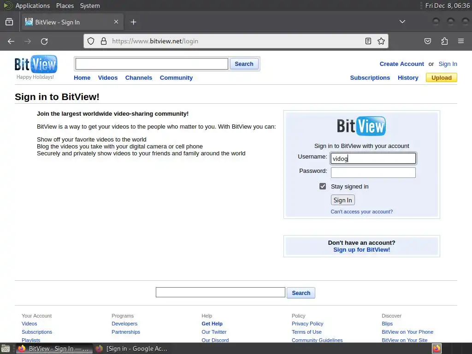
Task: Focus the Username input field
Action: 373,159
